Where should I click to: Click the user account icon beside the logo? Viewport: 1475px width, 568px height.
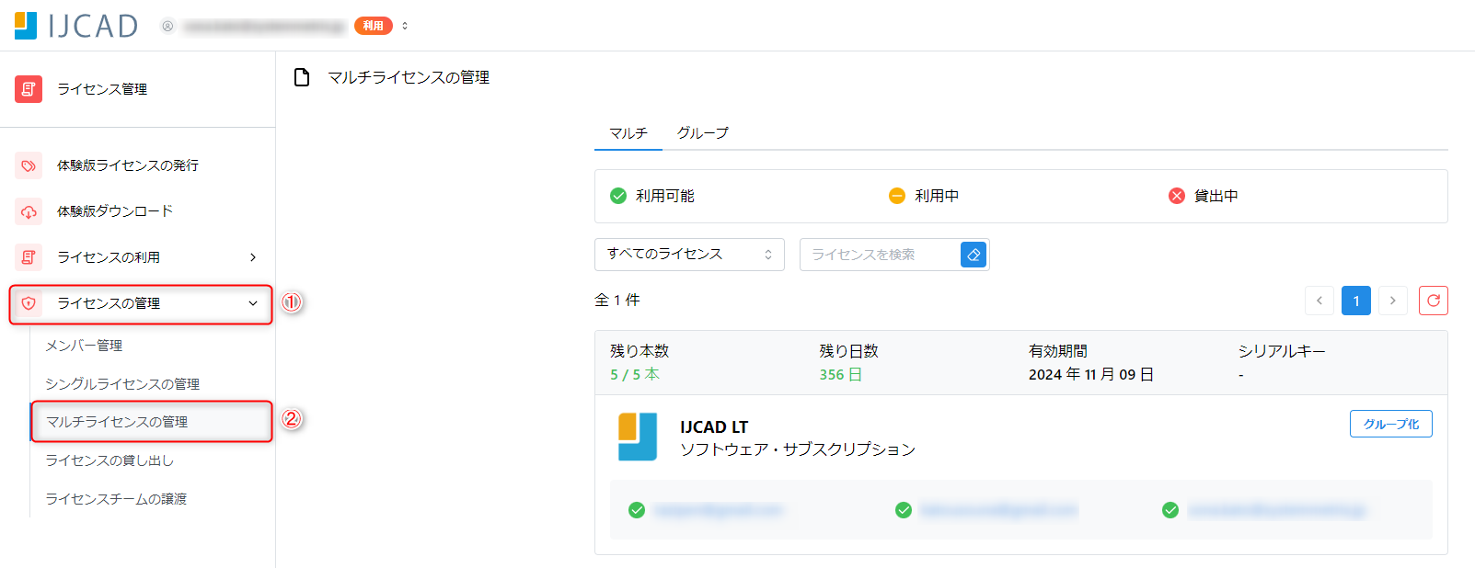coord(167,27)
